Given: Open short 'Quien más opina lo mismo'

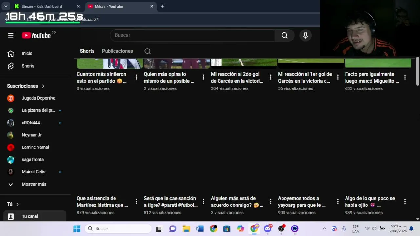Looking at the screenshot, I should pyautogui.click(x=169, y=78).
